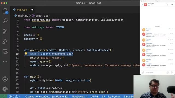Screen dimensions: 175x98
Task: Click 'users.append()' on line 12
Action: 41,62
